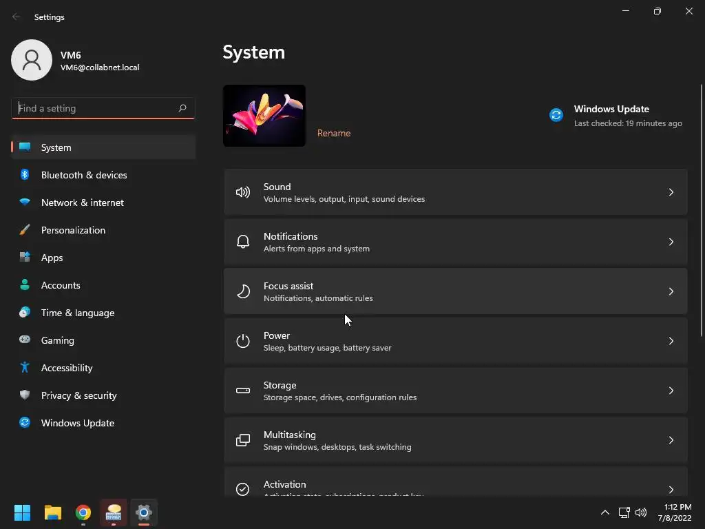This screenshot has width=705, height=529.
Task: Click the desktop wallpaper thumbnail
Action: tap(264, 116)
